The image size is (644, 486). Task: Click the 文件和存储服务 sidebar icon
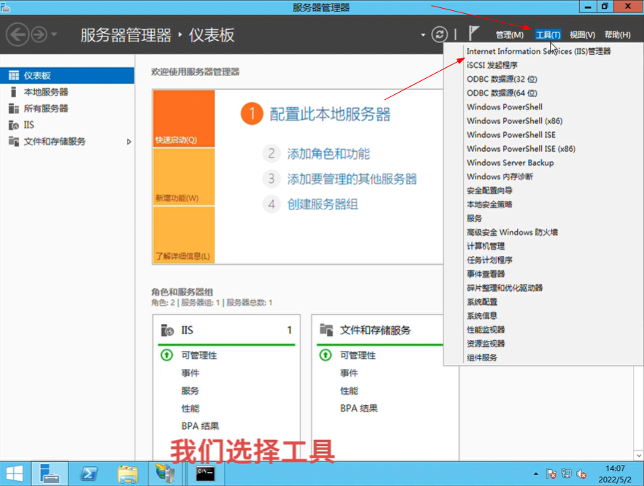(14, 142)
